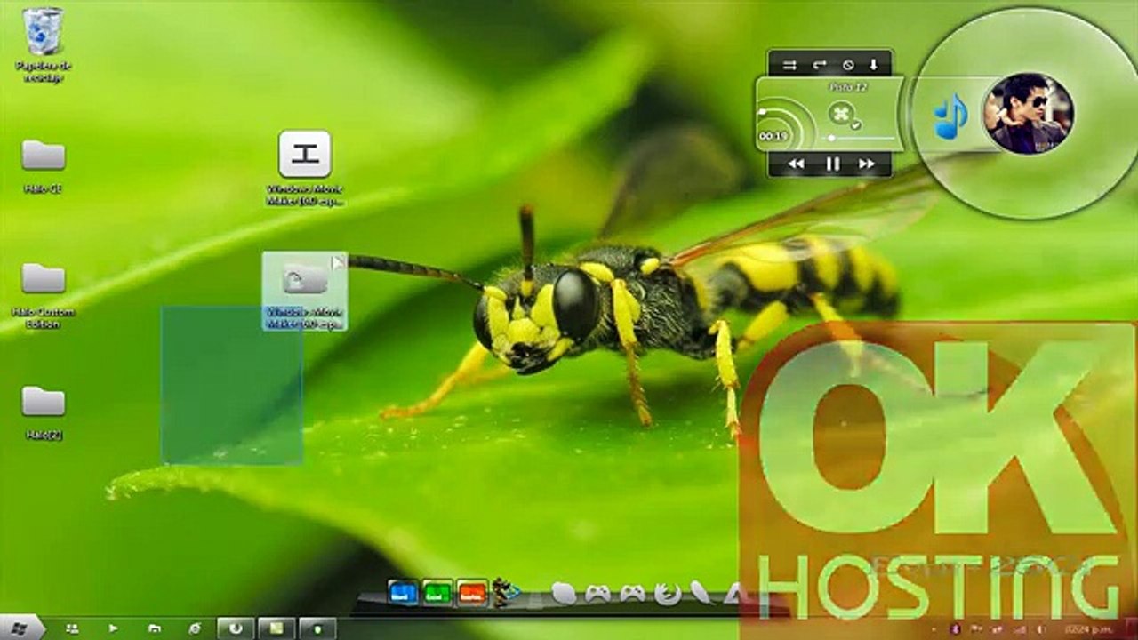Click the white blob icon in the dock
This screenshot has width=1138, height=640.
pos(564,594)
